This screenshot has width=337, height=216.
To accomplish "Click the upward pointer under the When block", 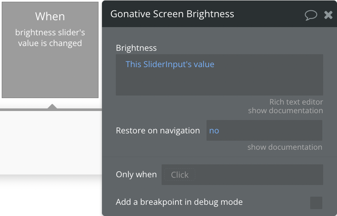I will 52,106.
